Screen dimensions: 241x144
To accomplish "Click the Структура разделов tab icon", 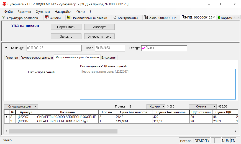I will pyautogui.click(x=4, y=18).
